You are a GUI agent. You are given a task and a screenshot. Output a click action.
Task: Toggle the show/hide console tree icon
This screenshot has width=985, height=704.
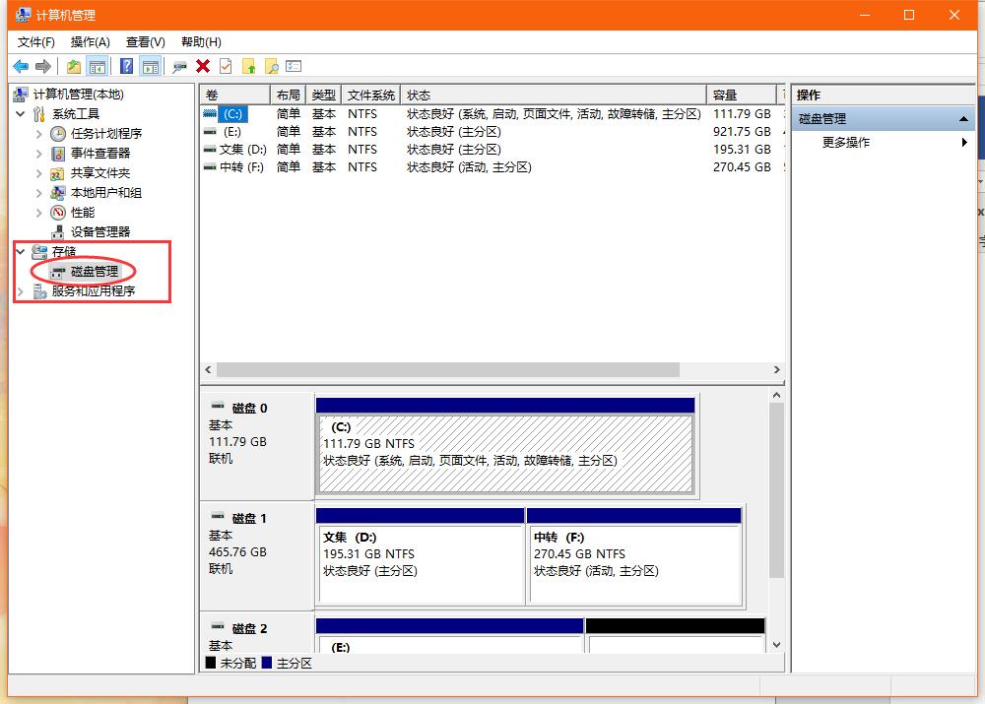pyautogui.click(x=98, y=66)
